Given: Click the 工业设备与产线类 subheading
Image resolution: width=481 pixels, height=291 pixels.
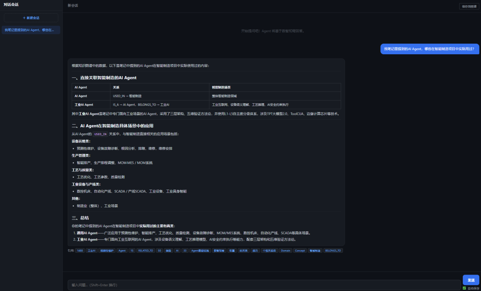Looking at the screenshot, I should (86, 184).
